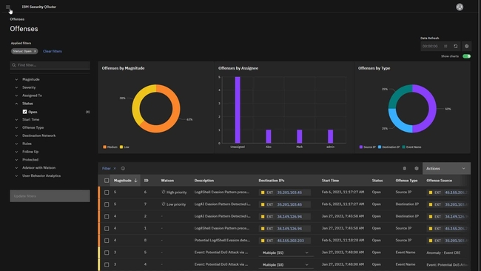Viewport: 481px width, 271px height.
Task: Open the Actions dropdown
Action: point(446,169)
